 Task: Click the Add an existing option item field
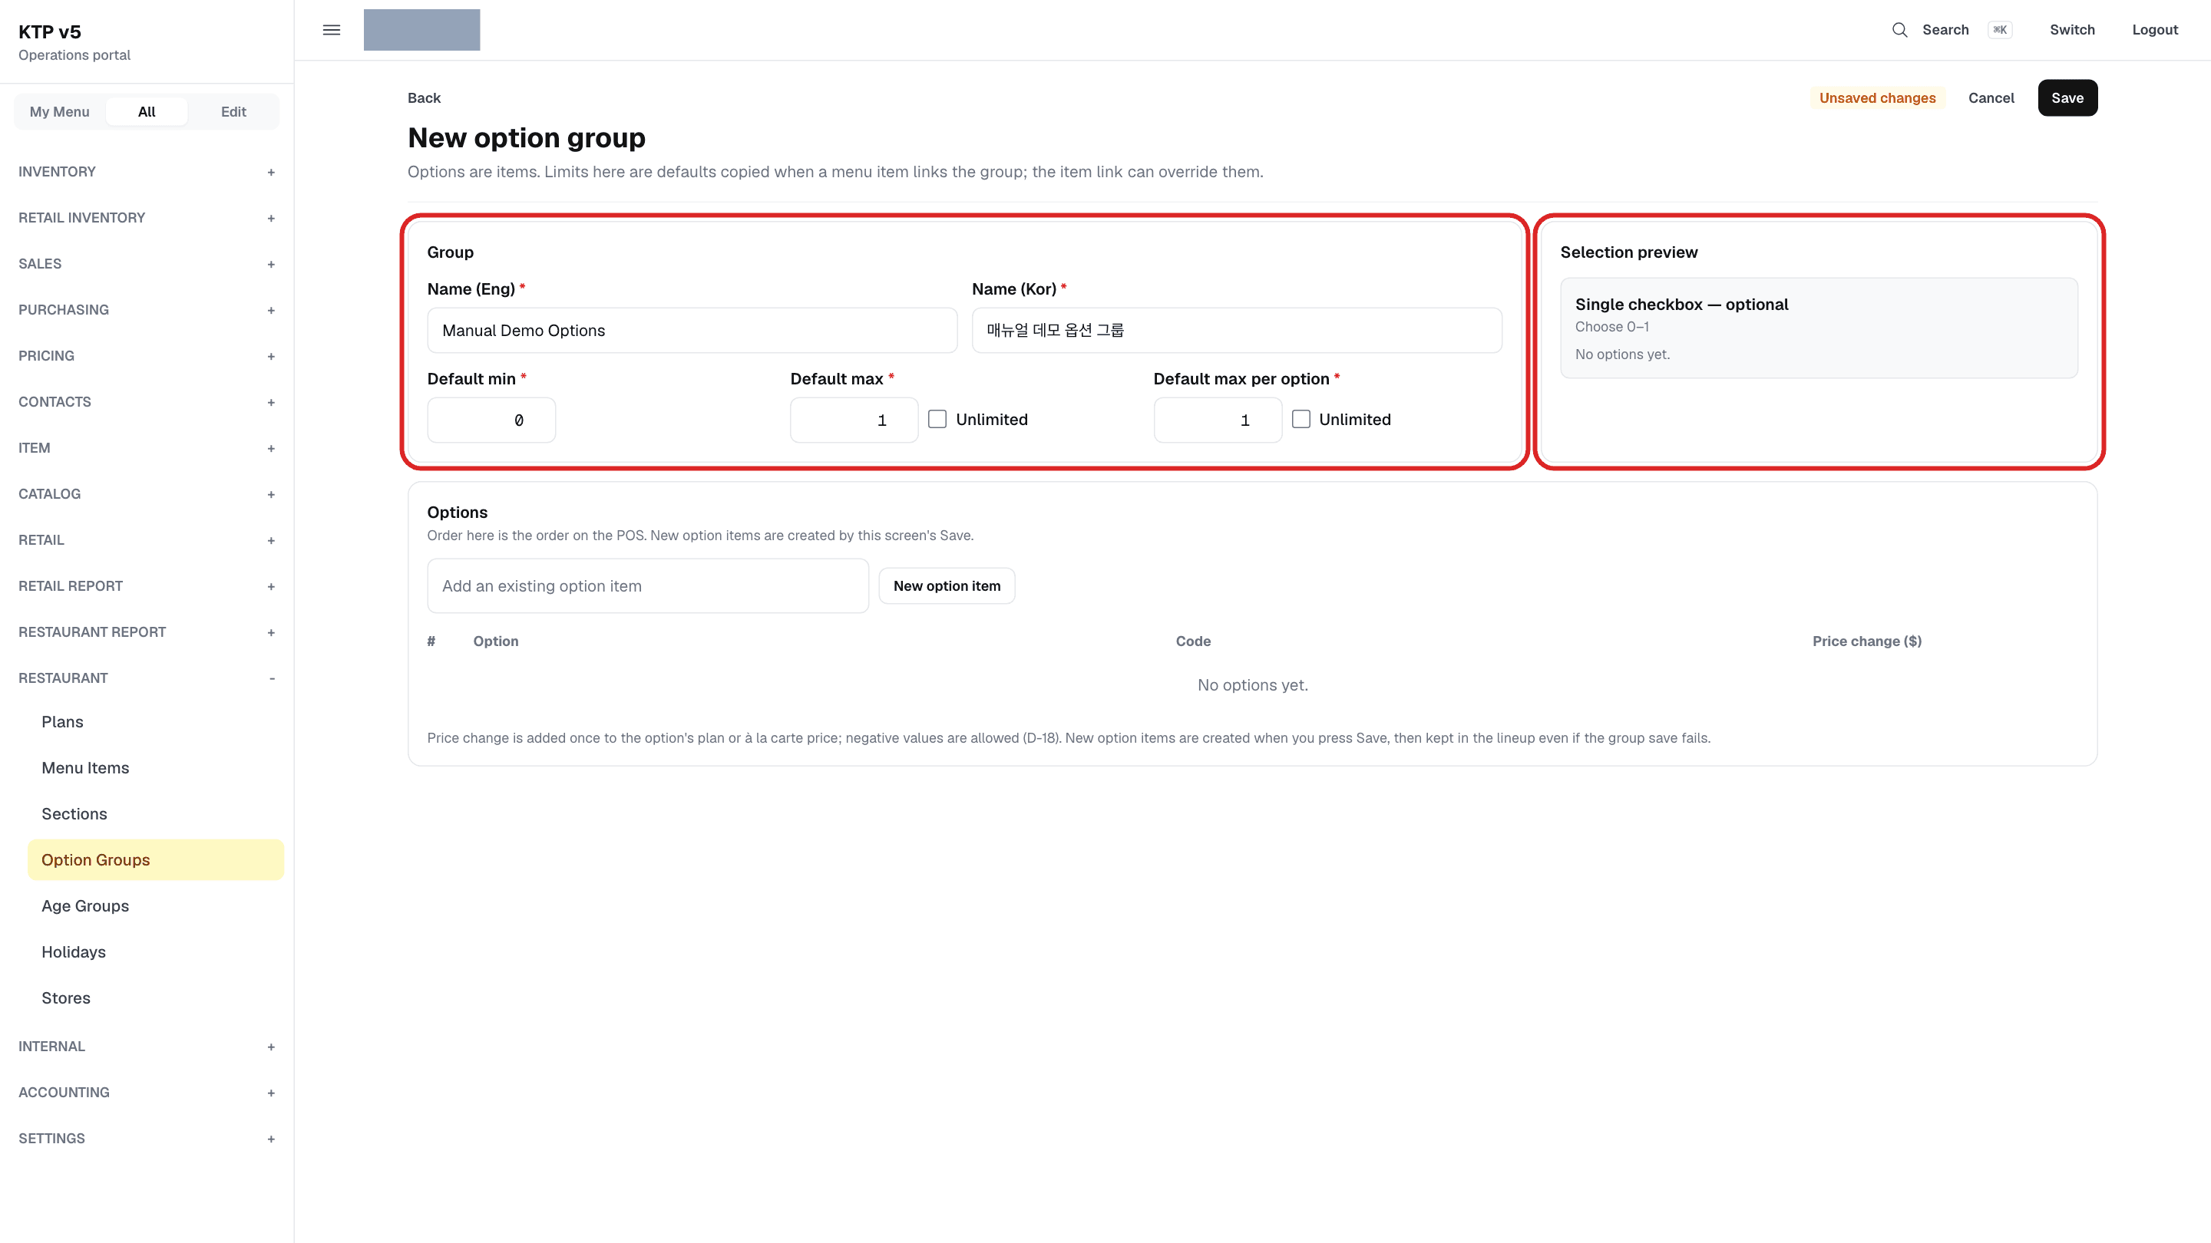click(648, 586)
